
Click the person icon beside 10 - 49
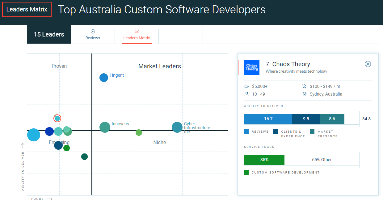coord(246,94)
